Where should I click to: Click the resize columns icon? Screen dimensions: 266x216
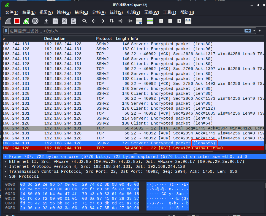click(188, 21)
